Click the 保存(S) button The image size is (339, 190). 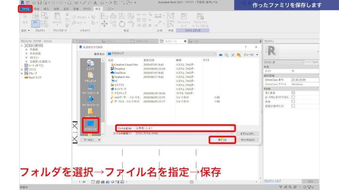click(222, 139)
